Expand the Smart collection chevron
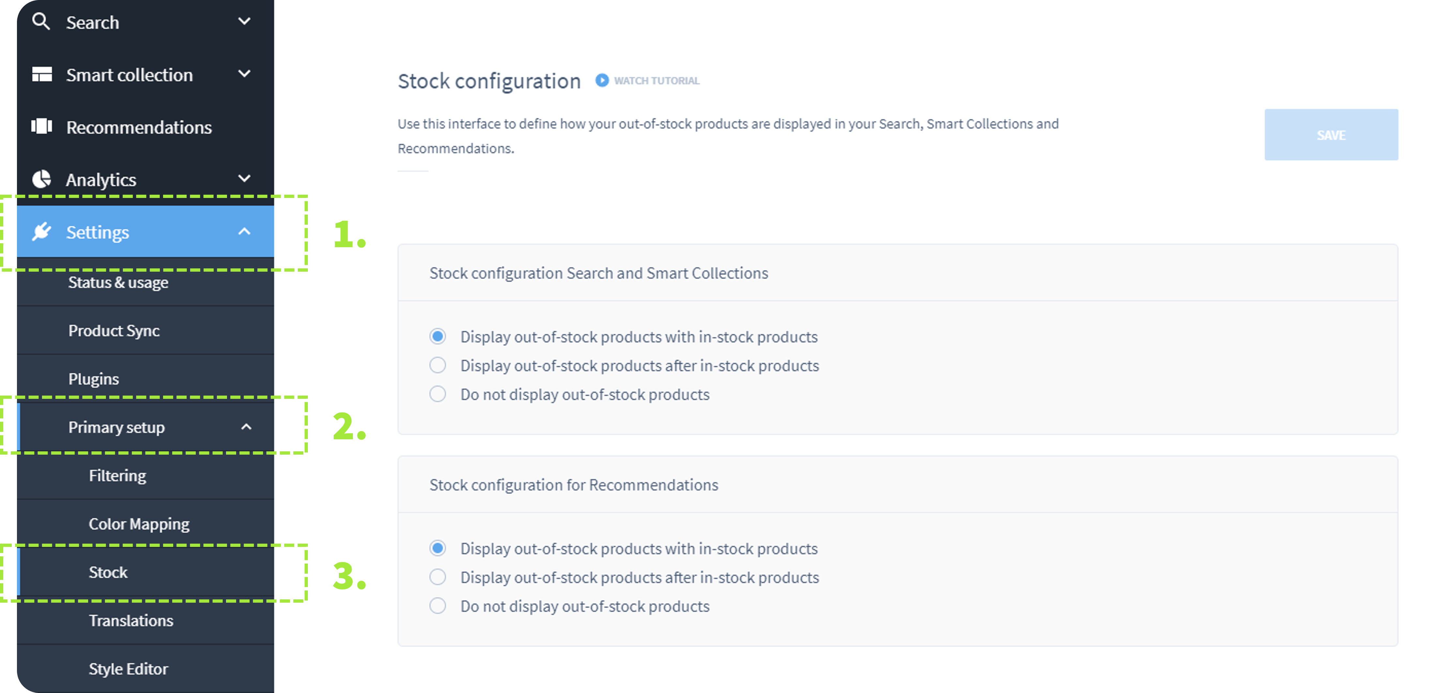This screenshot has width=1452, height=693. pyautogui.click(x=244, y=74)
